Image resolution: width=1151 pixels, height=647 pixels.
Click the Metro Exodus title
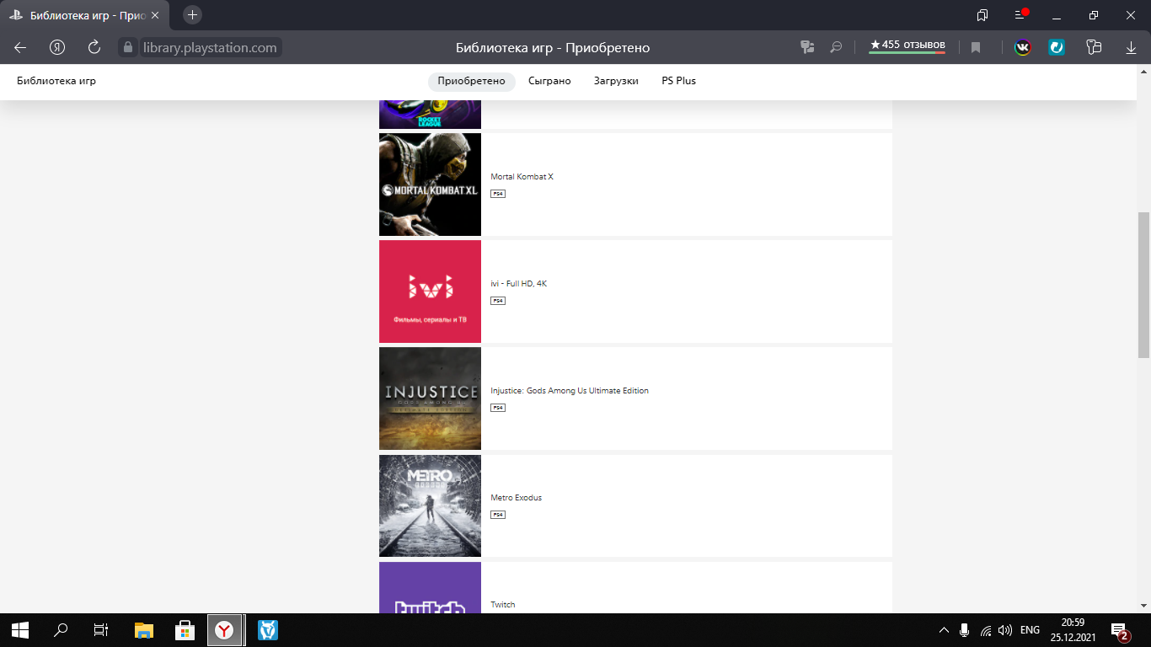tap(516, 498)
